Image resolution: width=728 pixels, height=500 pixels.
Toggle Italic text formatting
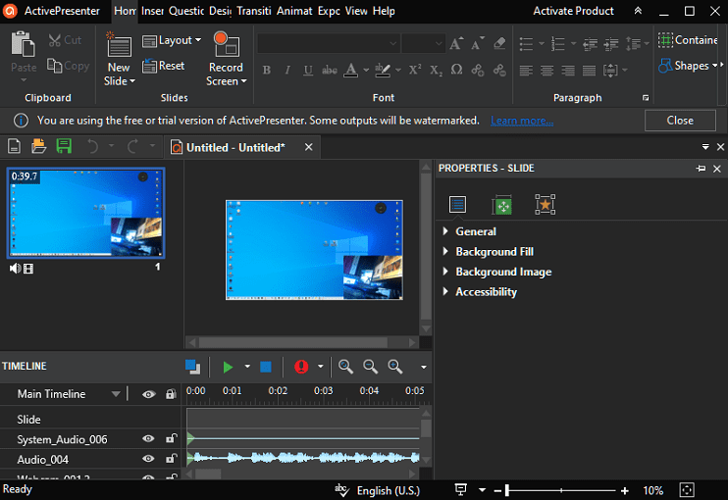click(287, 70)
